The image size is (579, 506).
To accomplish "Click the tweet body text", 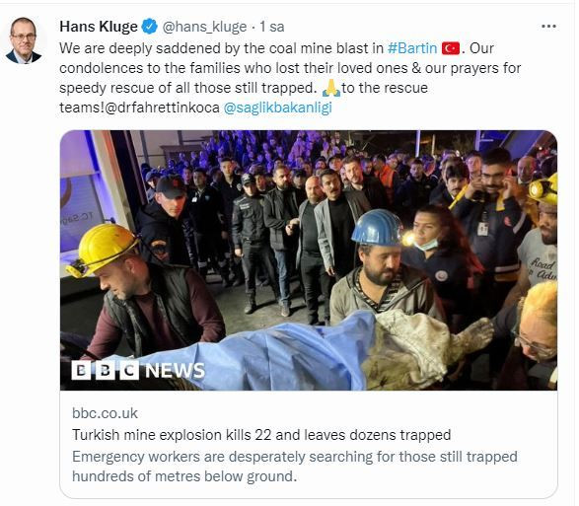I will (x=290, y=78).
